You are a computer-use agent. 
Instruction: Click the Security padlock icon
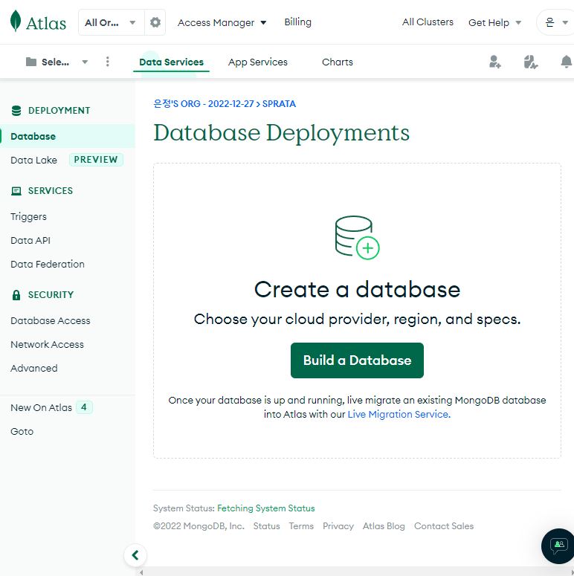tap(16, 295)
